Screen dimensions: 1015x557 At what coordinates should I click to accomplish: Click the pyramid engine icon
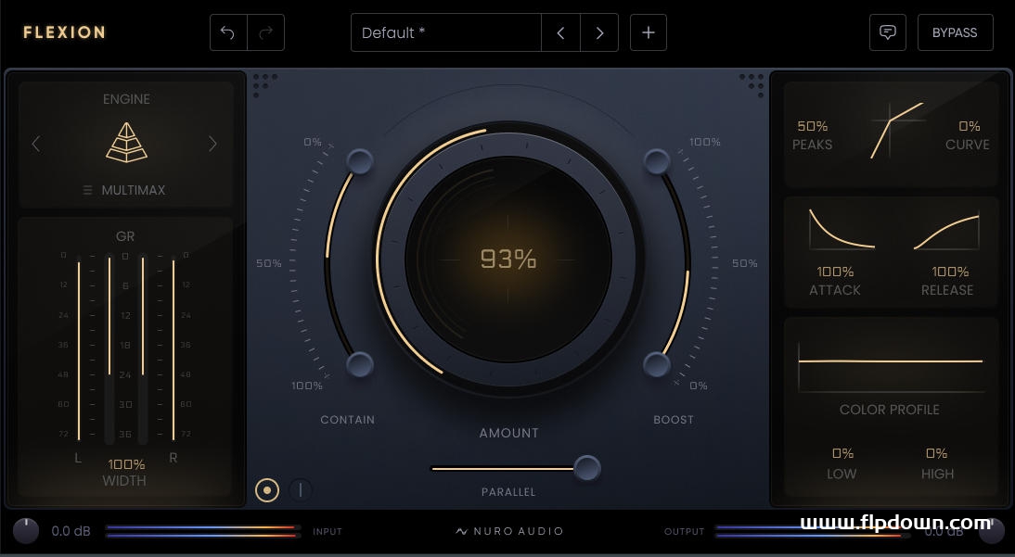[126, 143]
